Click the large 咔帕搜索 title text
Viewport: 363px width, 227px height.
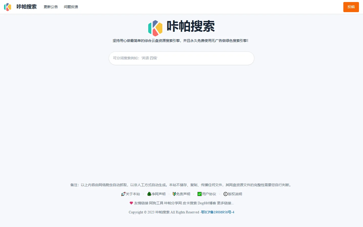[x=191, y=26]
